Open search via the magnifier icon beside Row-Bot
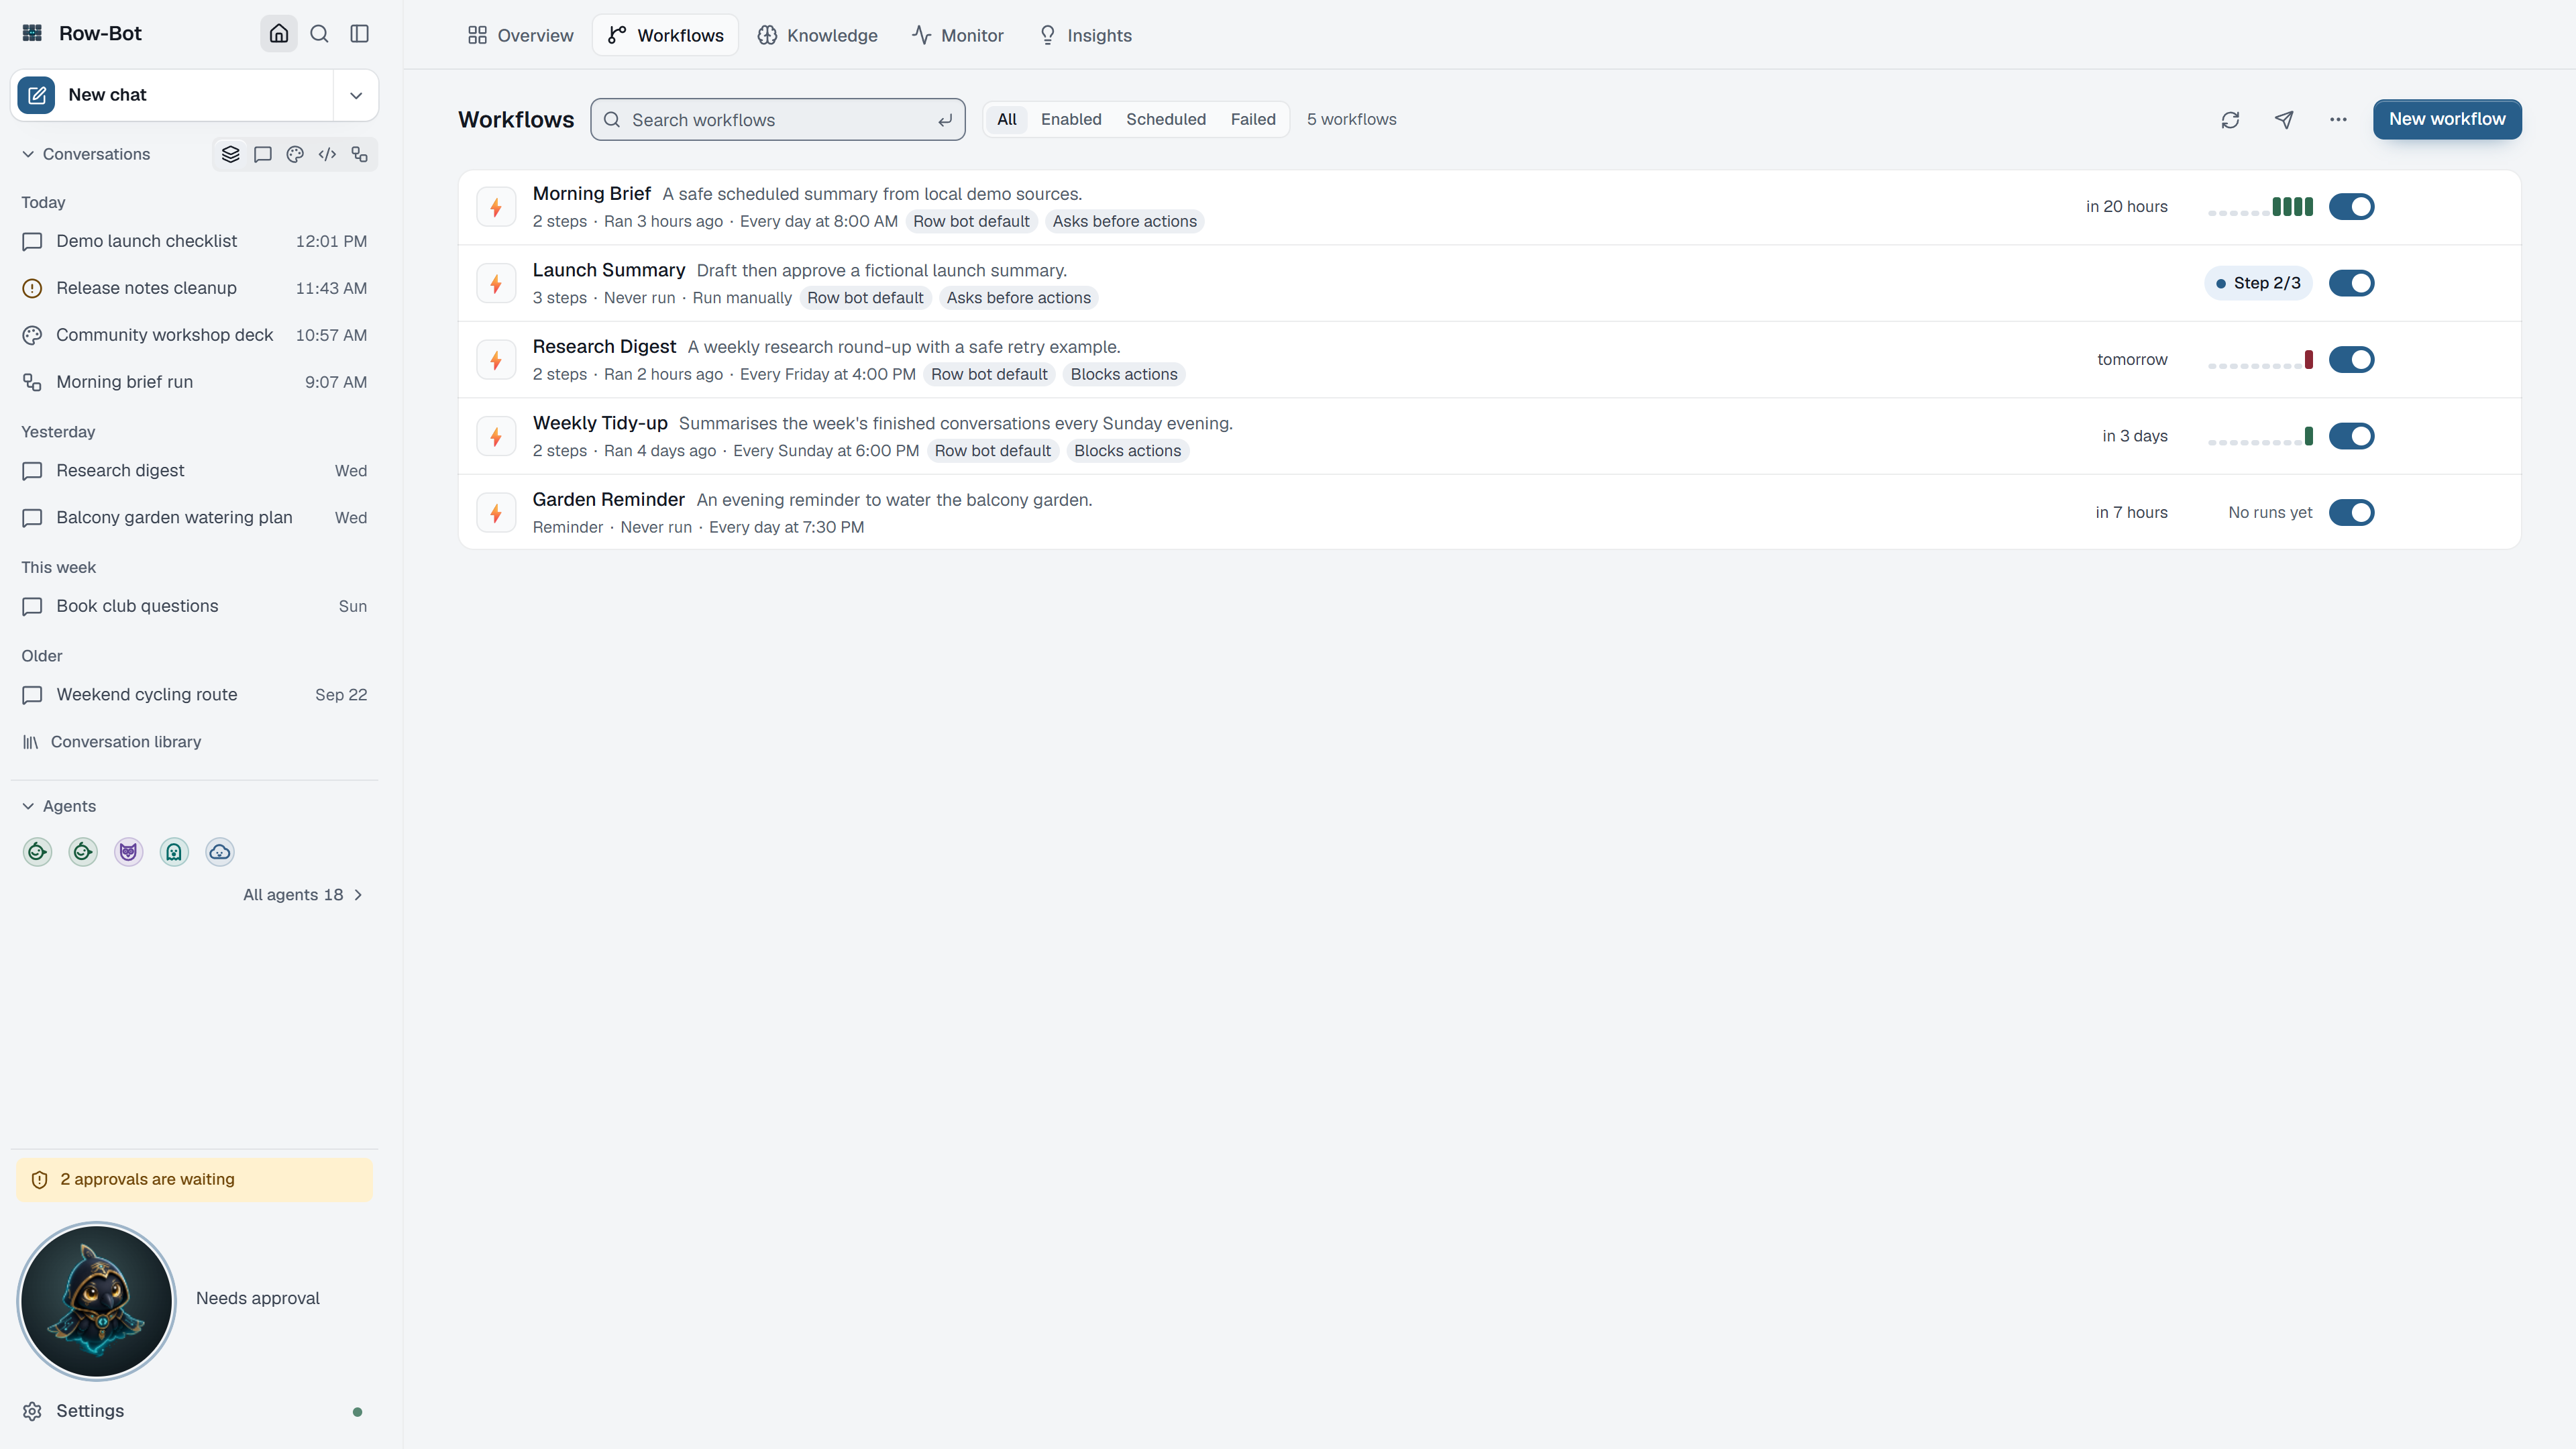This screenshot has width=2576, height=1449. pyautogui.click(x=319, y=33)
